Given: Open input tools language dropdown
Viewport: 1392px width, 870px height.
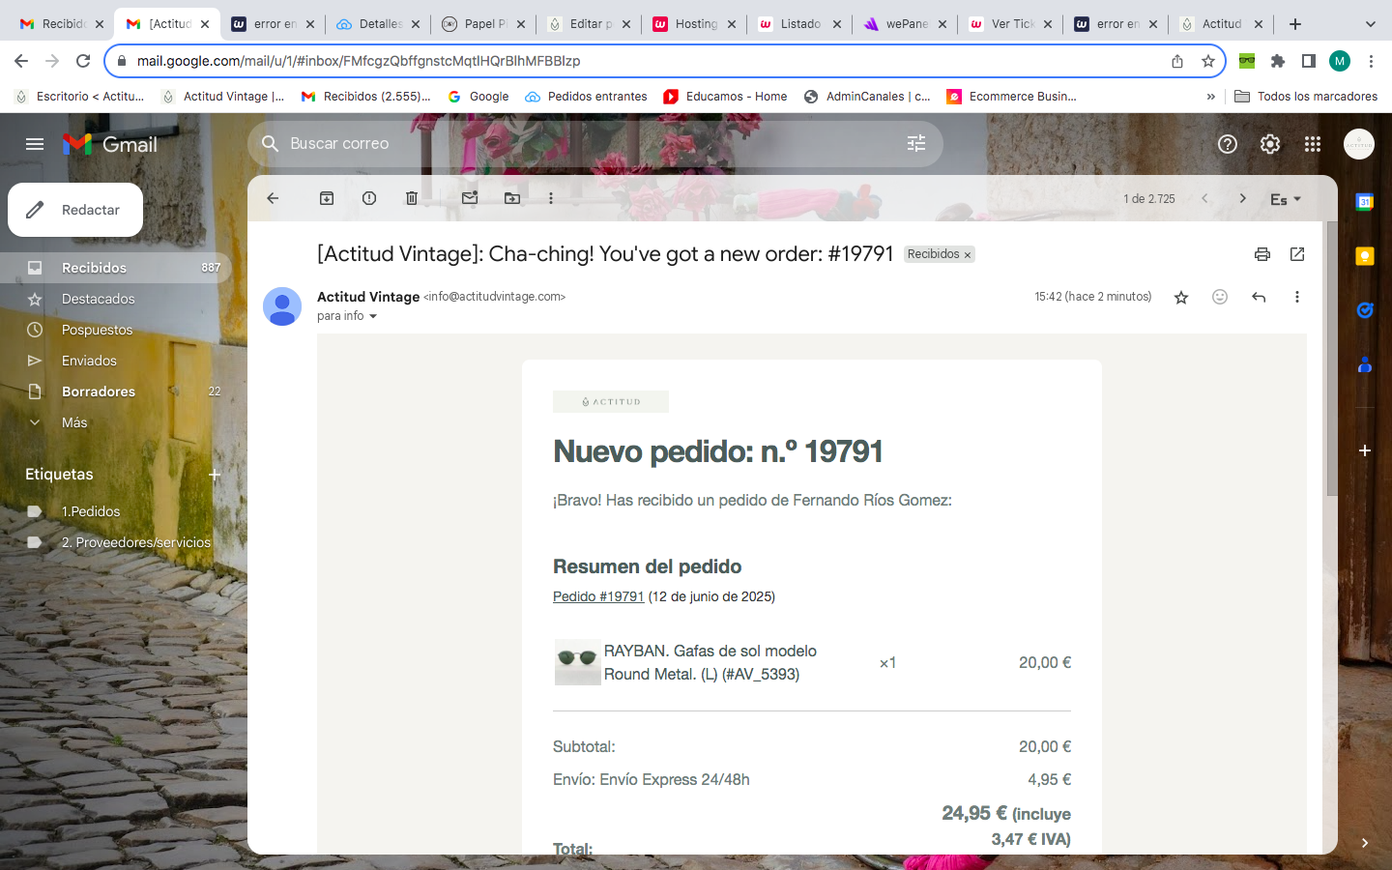Looking at the screenshot, I should coord(1286,199).
